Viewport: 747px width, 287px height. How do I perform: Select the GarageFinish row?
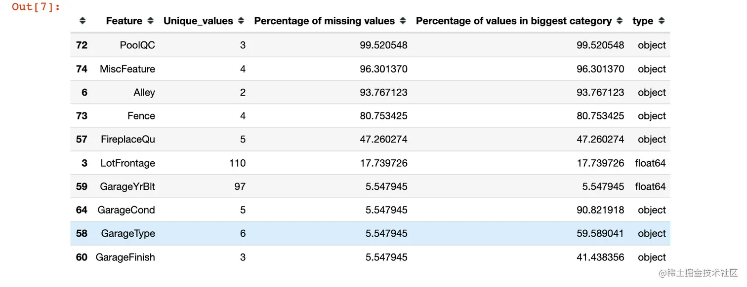[x=370, y=257]
